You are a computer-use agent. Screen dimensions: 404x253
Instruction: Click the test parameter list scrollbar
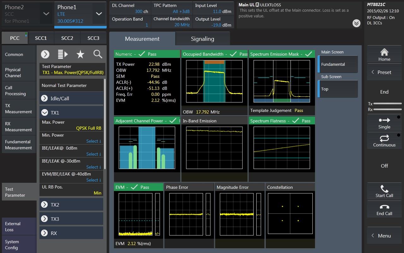point(105,123)
